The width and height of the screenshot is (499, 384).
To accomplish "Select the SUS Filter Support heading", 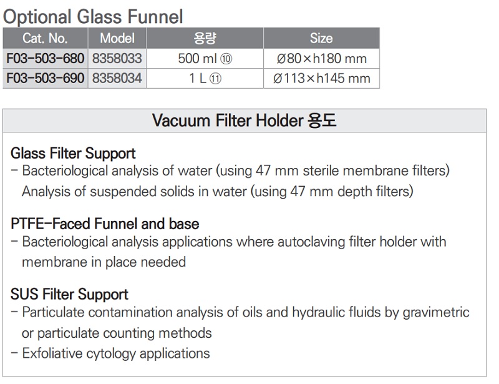I will pos(69,294).
